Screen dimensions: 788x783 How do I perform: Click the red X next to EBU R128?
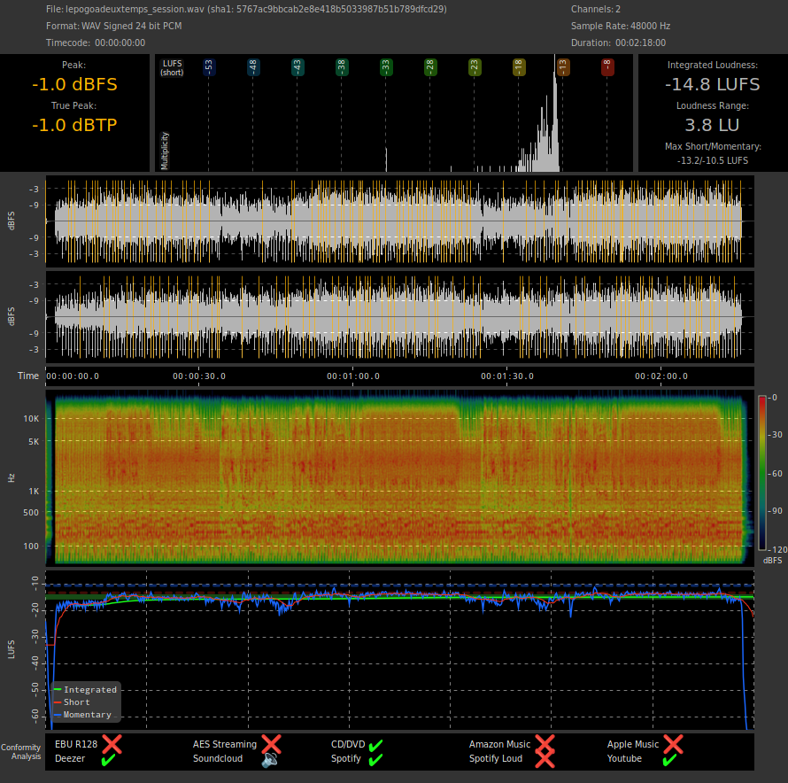pyautogui.click(x=112, y=744)
